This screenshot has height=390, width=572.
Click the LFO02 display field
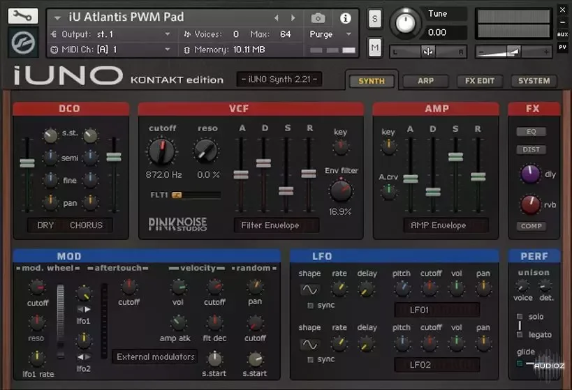tap(437, 365)
